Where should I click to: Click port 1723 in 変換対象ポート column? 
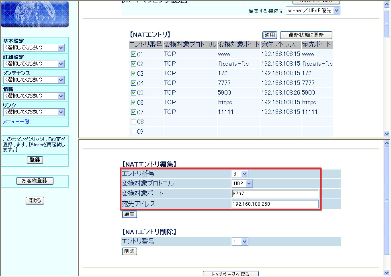click(224, 73)
